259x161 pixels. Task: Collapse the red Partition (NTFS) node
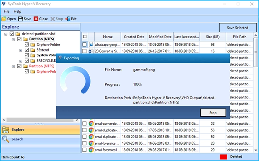pos(14,67)
